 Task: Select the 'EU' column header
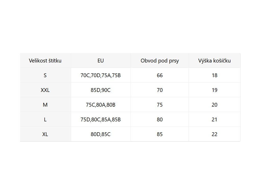click(101, 61)
